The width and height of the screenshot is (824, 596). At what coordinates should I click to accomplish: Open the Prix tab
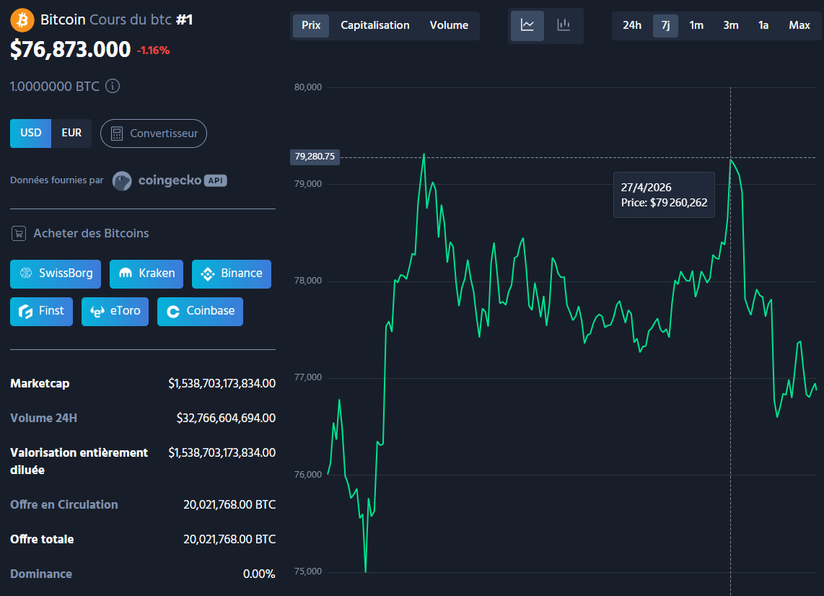(310, 25)
